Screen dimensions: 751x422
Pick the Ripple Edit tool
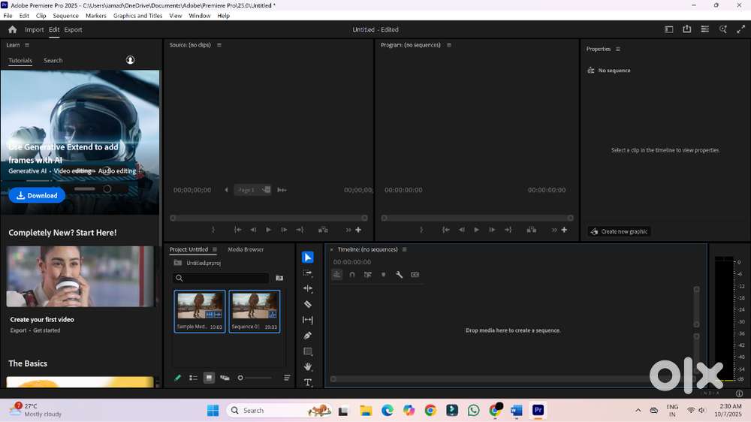(308, 288)
